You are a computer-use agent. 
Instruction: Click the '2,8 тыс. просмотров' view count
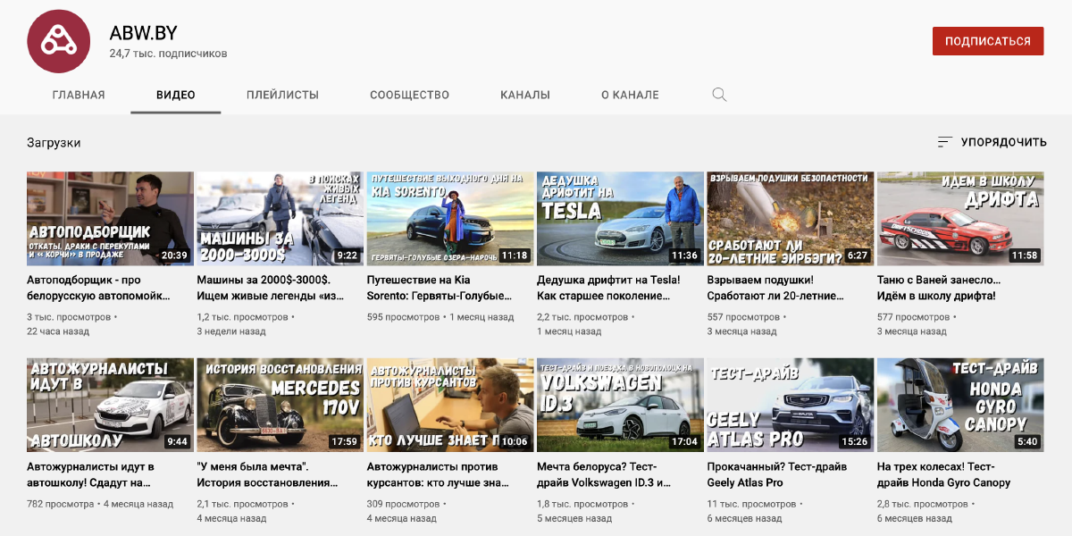tap(924, 504)
